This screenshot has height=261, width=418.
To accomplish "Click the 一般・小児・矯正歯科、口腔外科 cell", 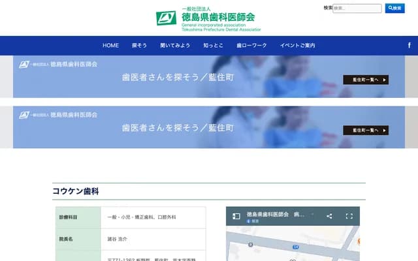I will click(142, 217).
